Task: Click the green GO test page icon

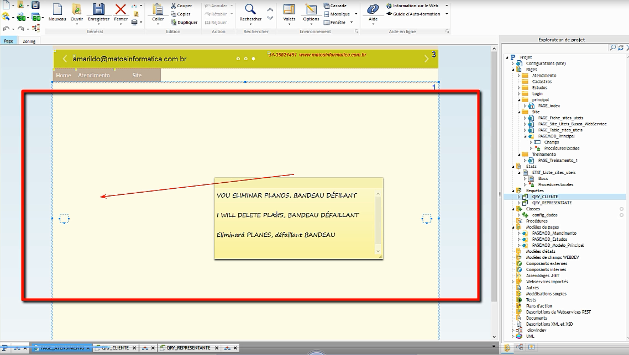Action: coord(21,17)
